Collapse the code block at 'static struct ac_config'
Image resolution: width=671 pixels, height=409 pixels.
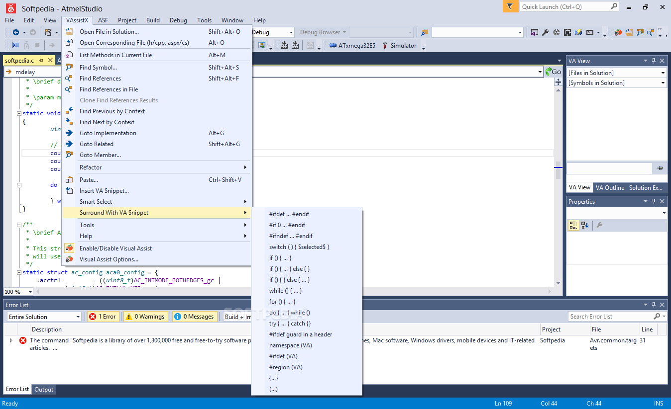point(19,272)
